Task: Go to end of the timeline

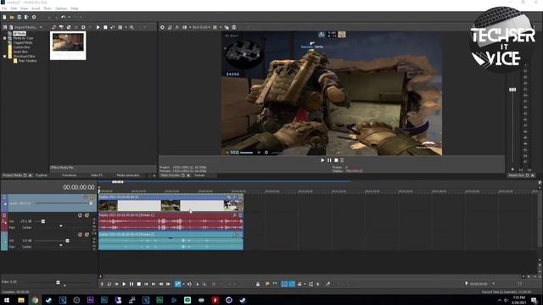Action: 154,284
